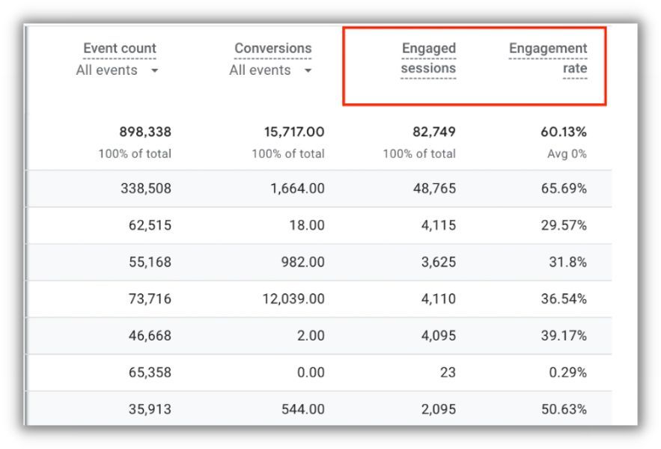
Task: Sort by the Engaged sessions column header
Action: coord(428,58)
